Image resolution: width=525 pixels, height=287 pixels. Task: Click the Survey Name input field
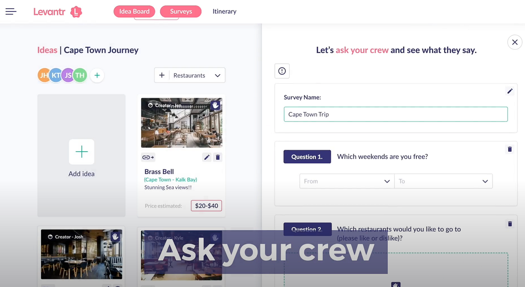coord(395,114)
